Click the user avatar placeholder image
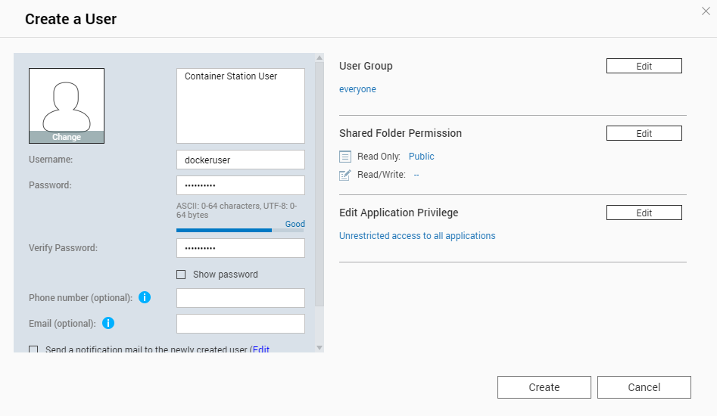 (x=67, y=101)
